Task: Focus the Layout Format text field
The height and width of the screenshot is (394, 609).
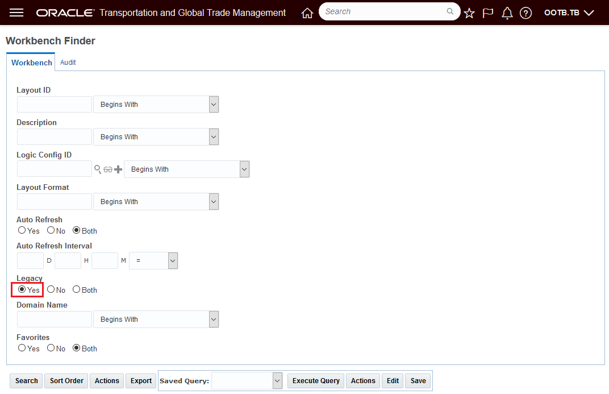Action: click(55, 202)
